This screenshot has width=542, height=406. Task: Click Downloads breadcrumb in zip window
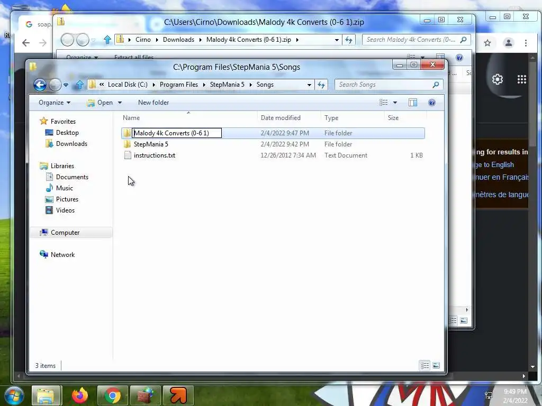coord(178,40)
